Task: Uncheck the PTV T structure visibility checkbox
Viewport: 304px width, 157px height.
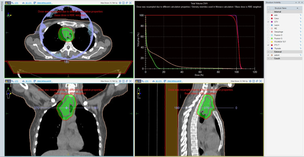Action: point(268,45)
